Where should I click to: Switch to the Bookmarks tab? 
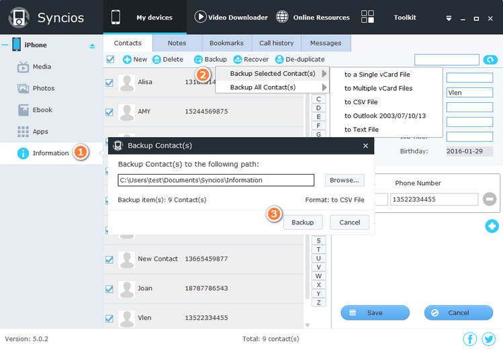tap(226, 43)
